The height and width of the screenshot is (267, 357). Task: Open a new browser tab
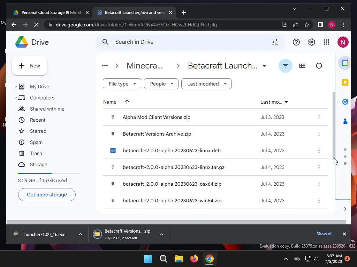(x=184, y=13)
